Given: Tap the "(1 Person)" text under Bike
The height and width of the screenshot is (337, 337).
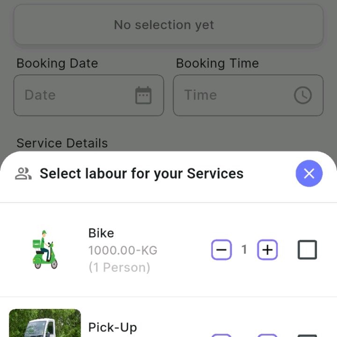Looking at the screenshot, I should click(x=119, y=267).
